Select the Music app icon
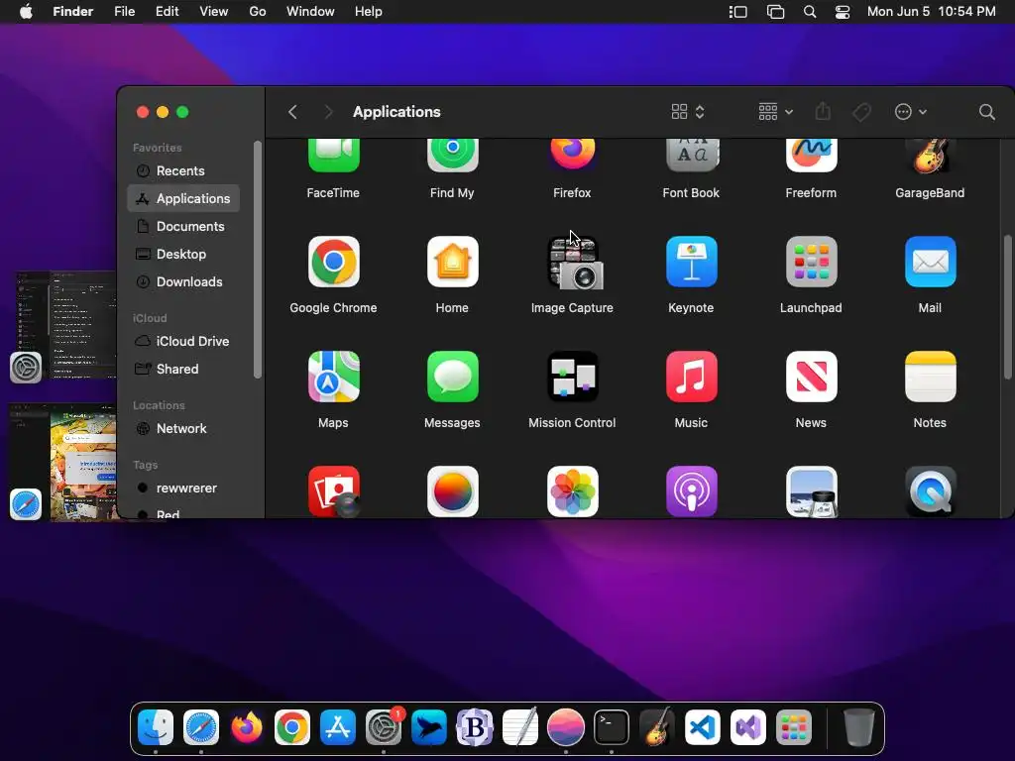 [691, 377]
